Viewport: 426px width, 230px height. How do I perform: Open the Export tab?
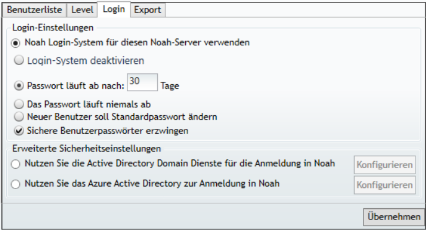pyautogui.click(x=147, y=10)
